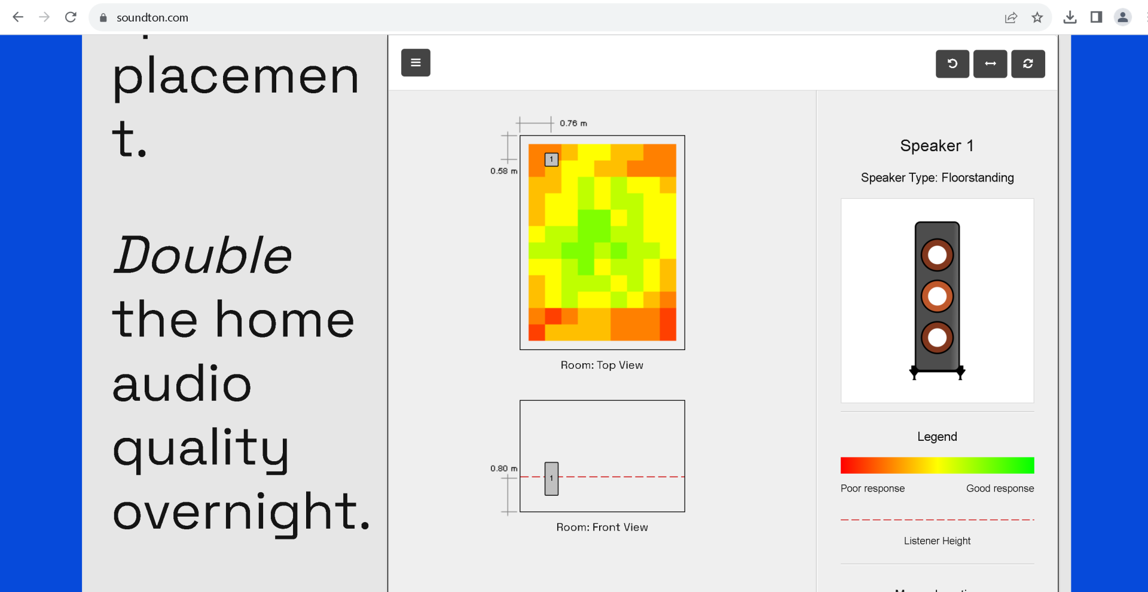Viewport: 1148px width, 592px height.
Task: Click the red-to-green legend gradient bar
Action: coord(937,465)
